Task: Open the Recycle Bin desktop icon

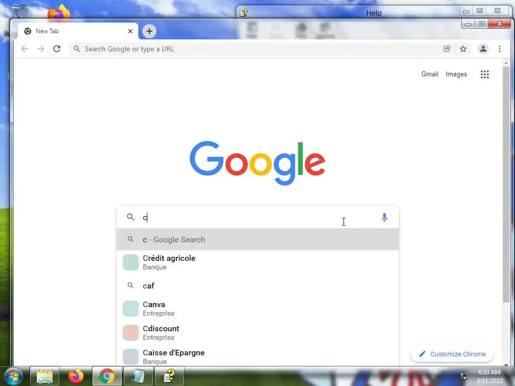Action: pos(20,12)
